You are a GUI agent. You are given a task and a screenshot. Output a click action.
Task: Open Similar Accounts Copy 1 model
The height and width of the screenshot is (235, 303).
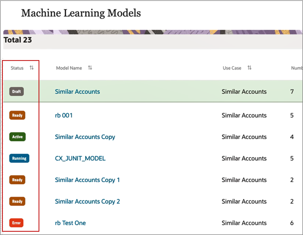coord(87,180)
